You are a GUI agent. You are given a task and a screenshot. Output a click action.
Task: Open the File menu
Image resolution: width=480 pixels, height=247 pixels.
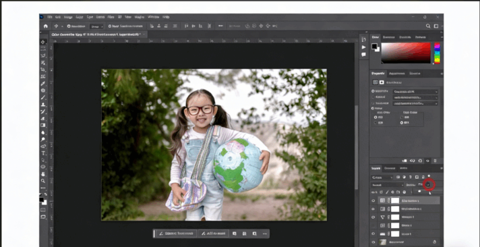[x=50, y=17]
